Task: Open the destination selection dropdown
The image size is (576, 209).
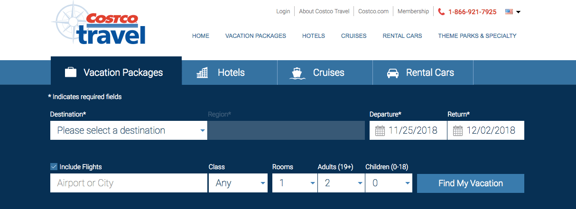Action: point(129,130)
